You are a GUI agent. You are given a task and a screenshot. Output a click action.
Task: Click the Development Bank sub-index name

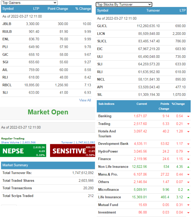click(113, 144)
